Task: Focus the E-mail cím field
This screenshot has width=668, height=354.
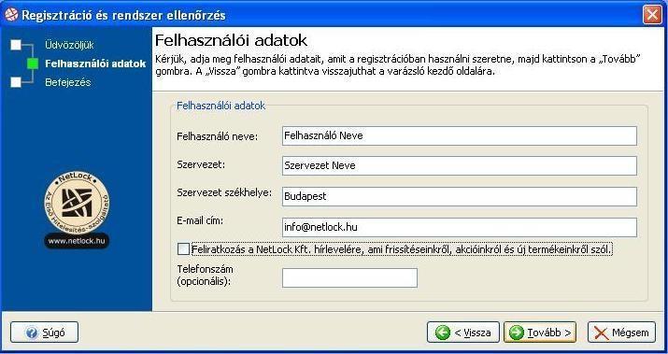Action: pyautogui.click(x=460, y=228)
